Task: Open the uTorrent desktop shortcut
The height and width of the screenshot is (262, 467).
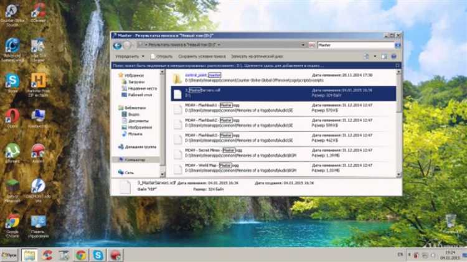Action: click(x=12, y=151)
